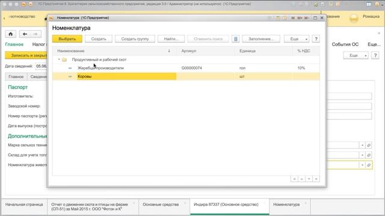The image size is (385, 216).
Task: Click article cell G00000074
Action: click(191, 68)
